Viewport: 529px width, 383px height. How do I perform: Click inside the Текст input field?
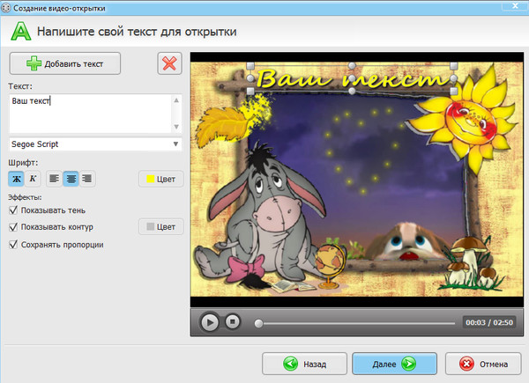pyautogui.click(x=91, y=114)
